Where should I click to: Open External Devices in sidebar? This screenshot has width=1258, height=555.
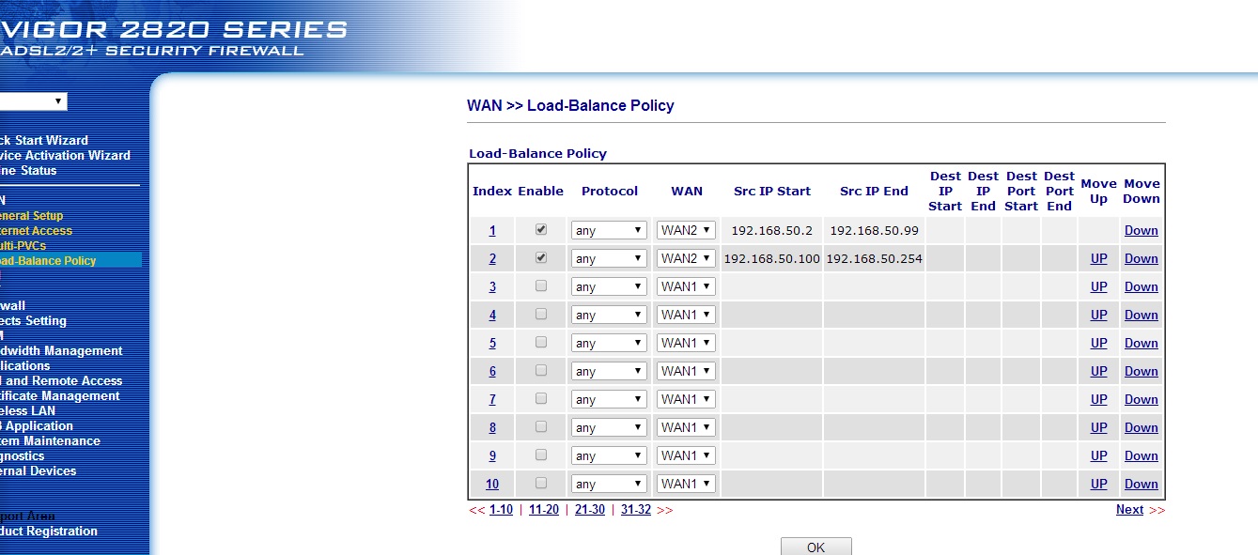[x=39, y=470]
